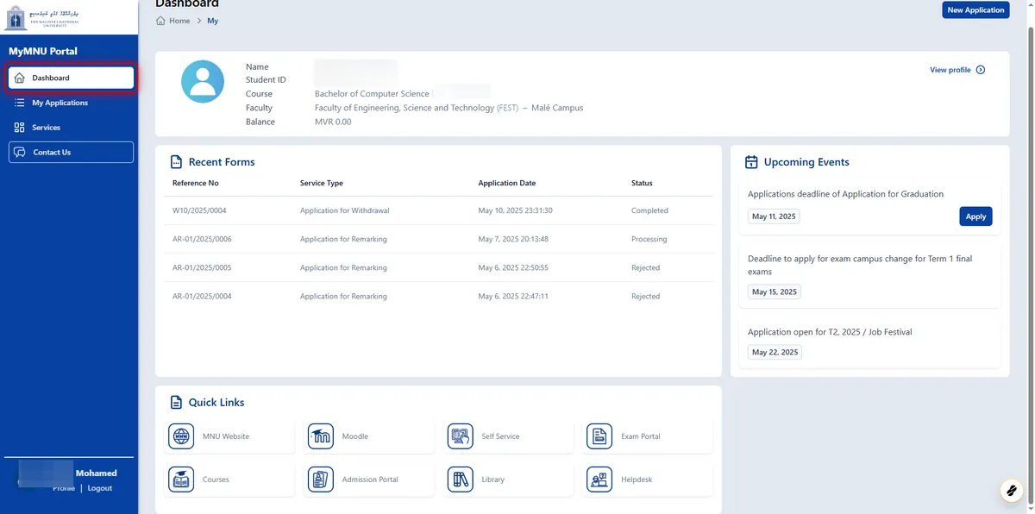Click the Helpdesk icon
Screen dimensions: 1035x514
point(599,480)
